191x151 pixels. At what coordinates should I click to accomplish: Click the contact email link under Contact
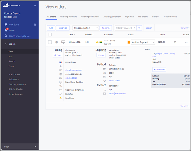[x=117, y=93]
